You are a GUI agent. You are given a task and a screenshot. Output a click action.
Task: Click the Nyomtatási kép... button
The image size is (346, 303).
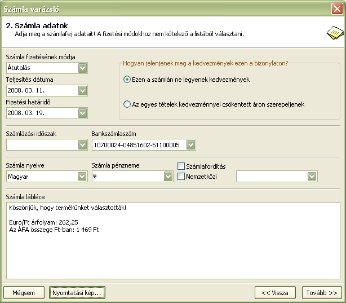[x=77, y=293]
